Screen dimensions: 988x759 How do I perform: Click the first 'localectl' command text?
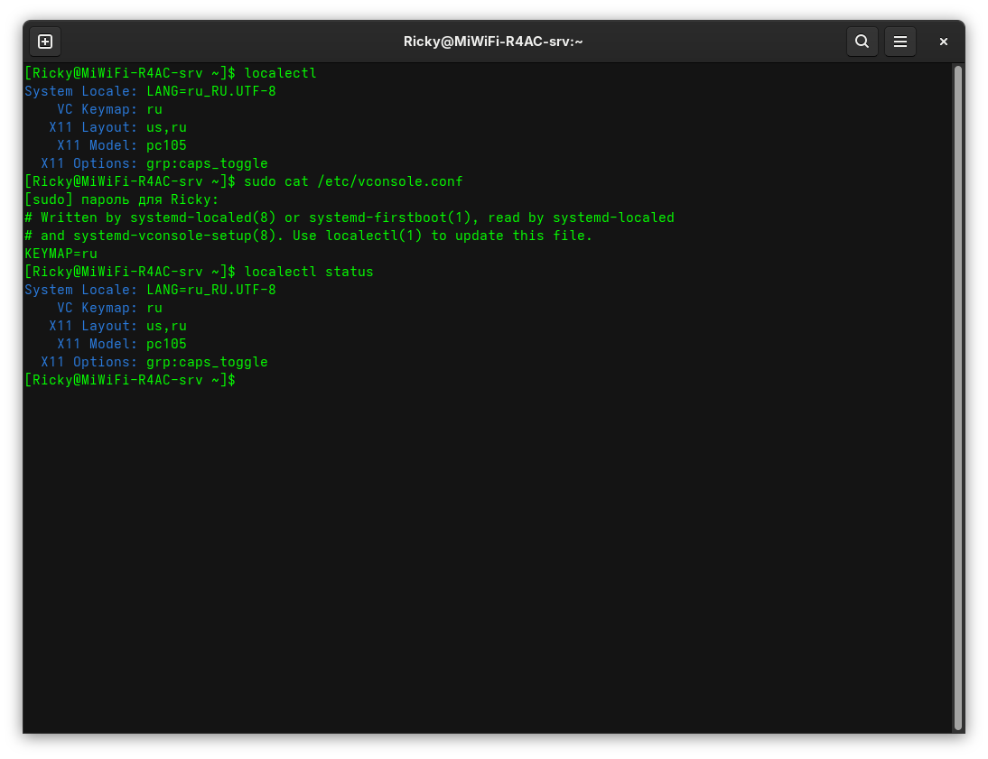pos(280,73)
